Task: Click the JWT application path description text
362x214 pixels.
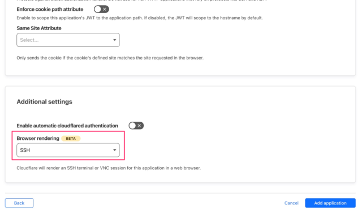Action: (140, 18)
